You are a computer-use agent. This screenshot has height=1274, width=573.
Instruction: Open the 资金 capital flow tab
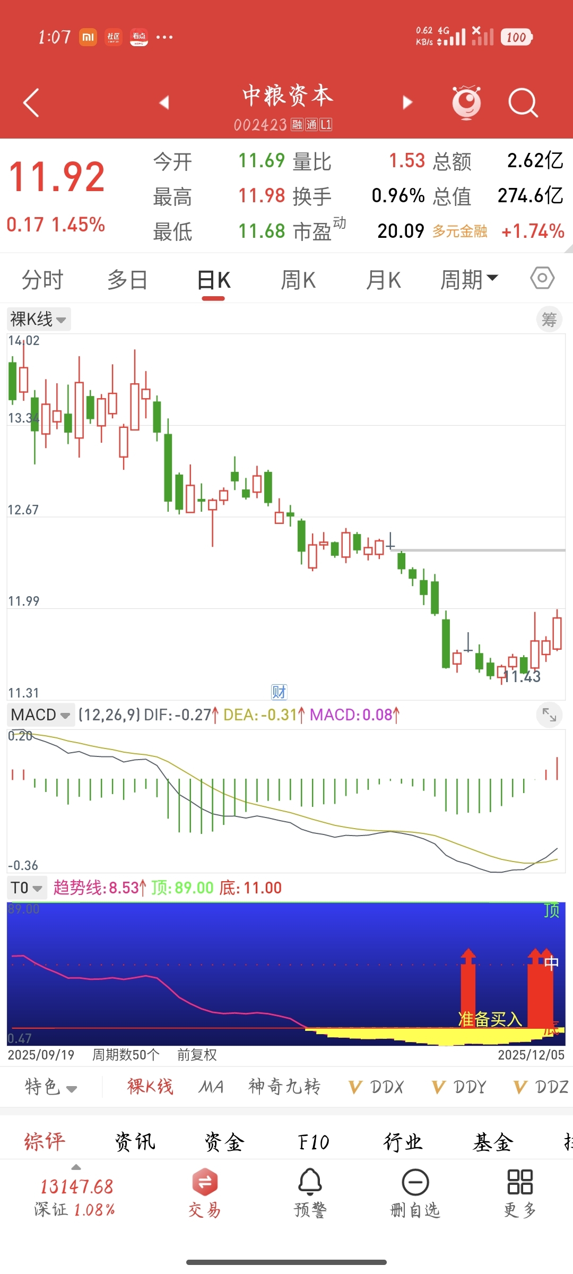224,1141
